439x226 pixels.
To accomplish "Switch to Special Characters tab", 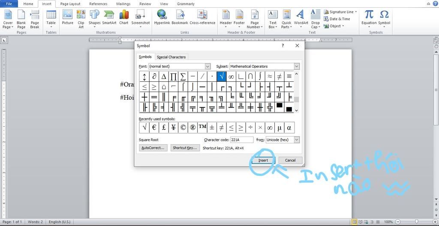I will point(171,57).
